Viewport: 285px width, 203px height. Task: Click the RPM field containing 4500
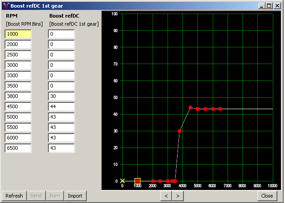(x=18, y=106)
